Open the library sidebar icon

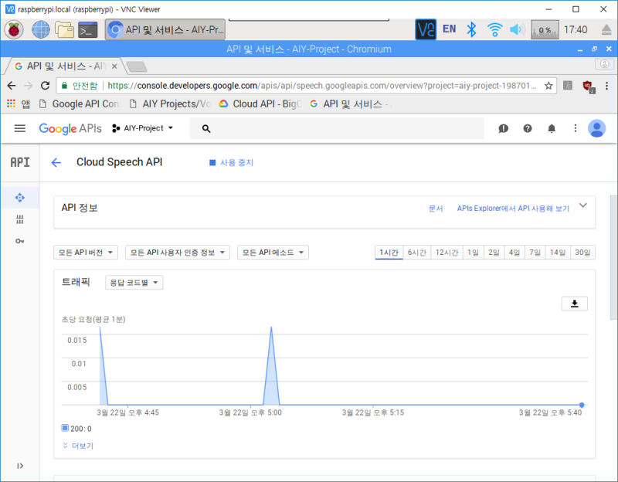click(20, 219)
